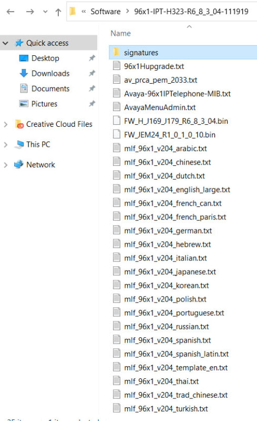Select mlf_96x1_v204_english_large.txt

pos(177,189)
